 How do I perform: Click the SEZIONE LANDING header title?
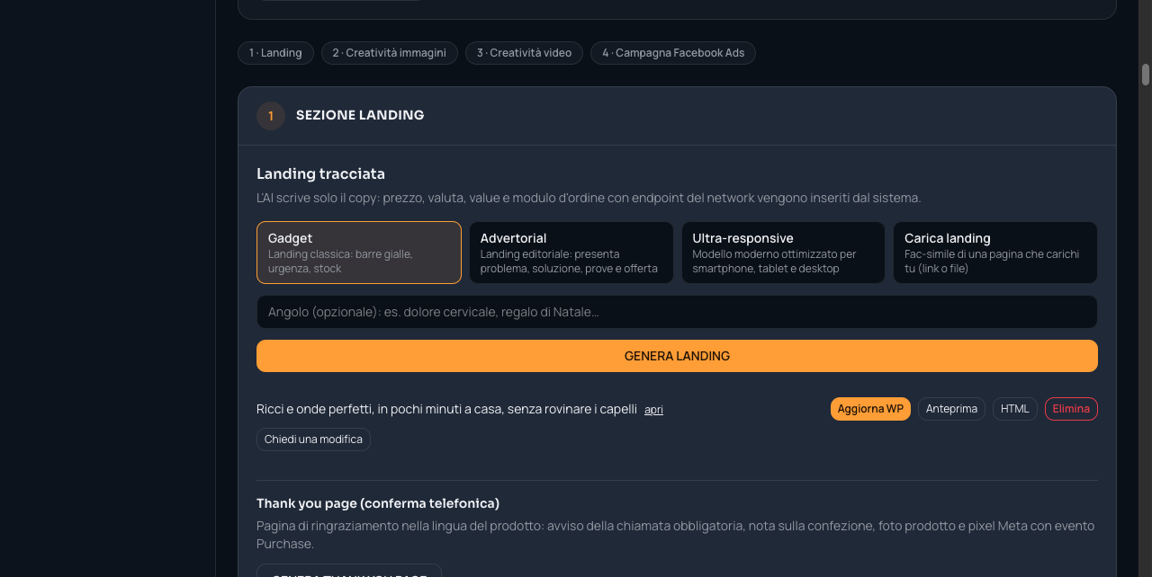click(360, 115)
